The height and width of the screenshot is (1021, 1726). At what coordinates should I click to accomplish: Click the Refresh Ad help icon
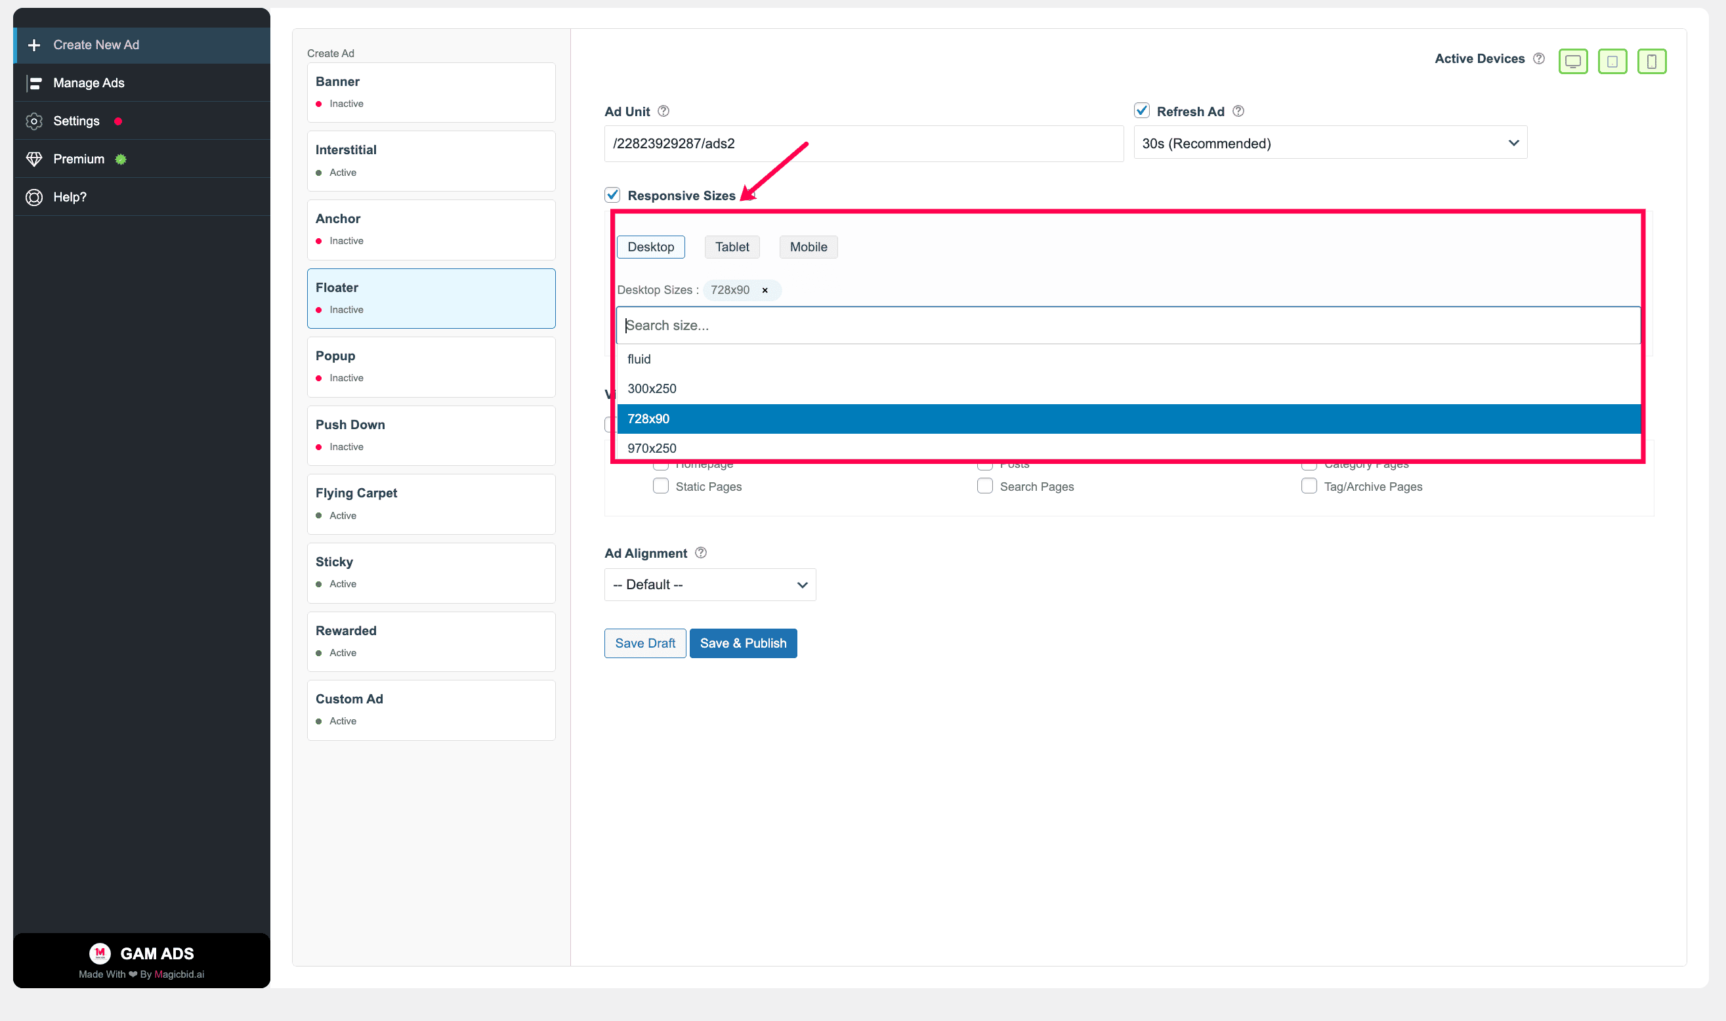pos(1238,111)
